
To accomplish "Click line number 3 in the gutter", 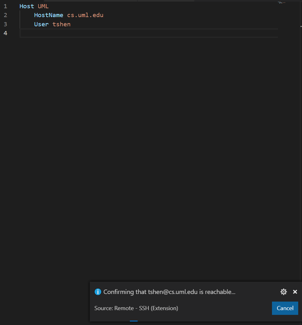I will tap(5, 24).
